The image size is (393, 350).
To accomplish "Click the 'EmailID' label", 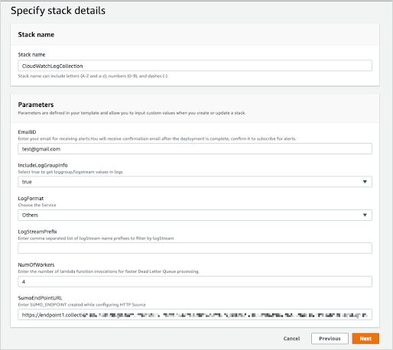I will click(x=27, y=132).
